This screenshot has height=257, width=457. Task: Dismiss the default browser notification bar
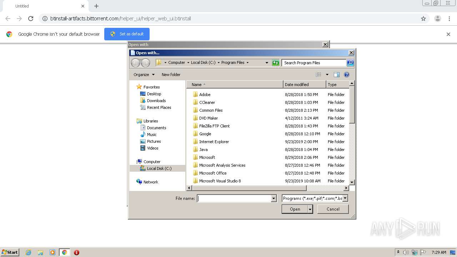pyautogui.click(x=448, y=34)
